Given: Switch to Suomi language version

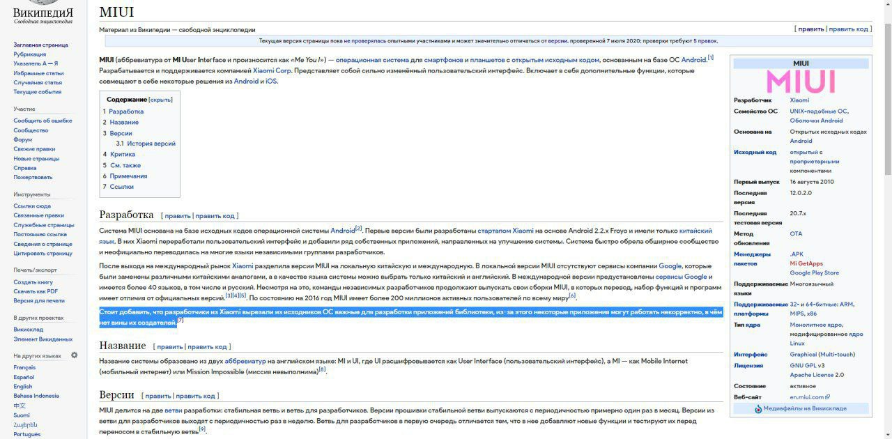Looking at the screenshot, I should [22, 415].
